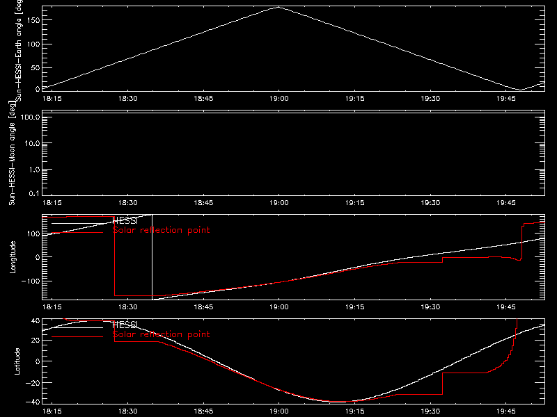Click the 19:30 label under Latitude plot
Viewport: 557px width, 417px height.
[430, 411]
